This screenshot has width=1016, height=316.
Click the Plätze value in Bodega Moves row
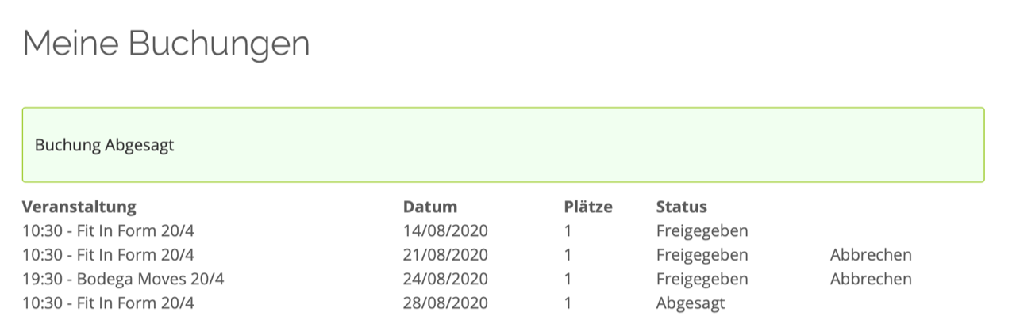tap(568, 279)
